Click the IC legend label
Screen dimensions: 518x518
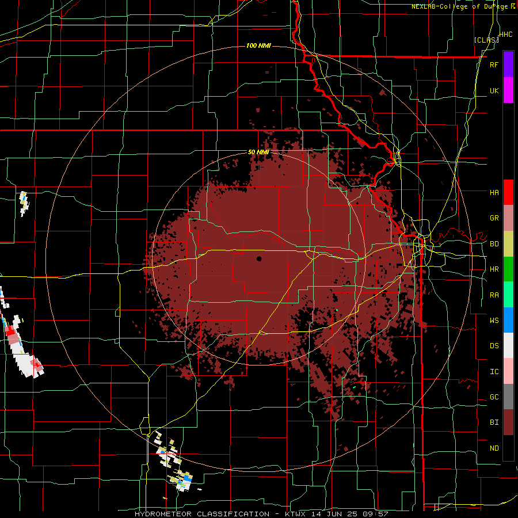pyautogui.click(x=494, y=372)
